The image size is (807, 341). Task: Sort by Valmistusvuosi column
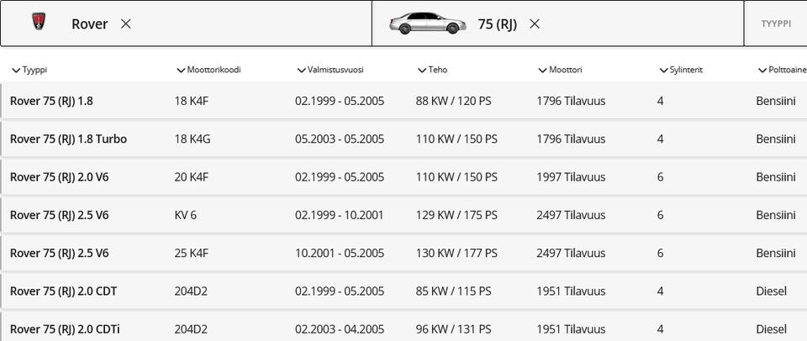330,70
